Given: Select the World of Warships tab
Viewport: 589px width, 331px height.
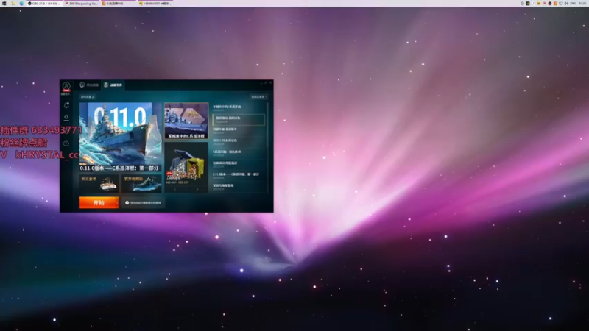Looking at the screenshot, I should [x=113, y=85].
